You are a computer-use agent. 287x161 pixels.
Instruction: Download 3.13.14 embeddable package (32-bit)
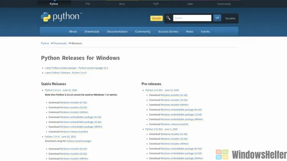point(81,122)
